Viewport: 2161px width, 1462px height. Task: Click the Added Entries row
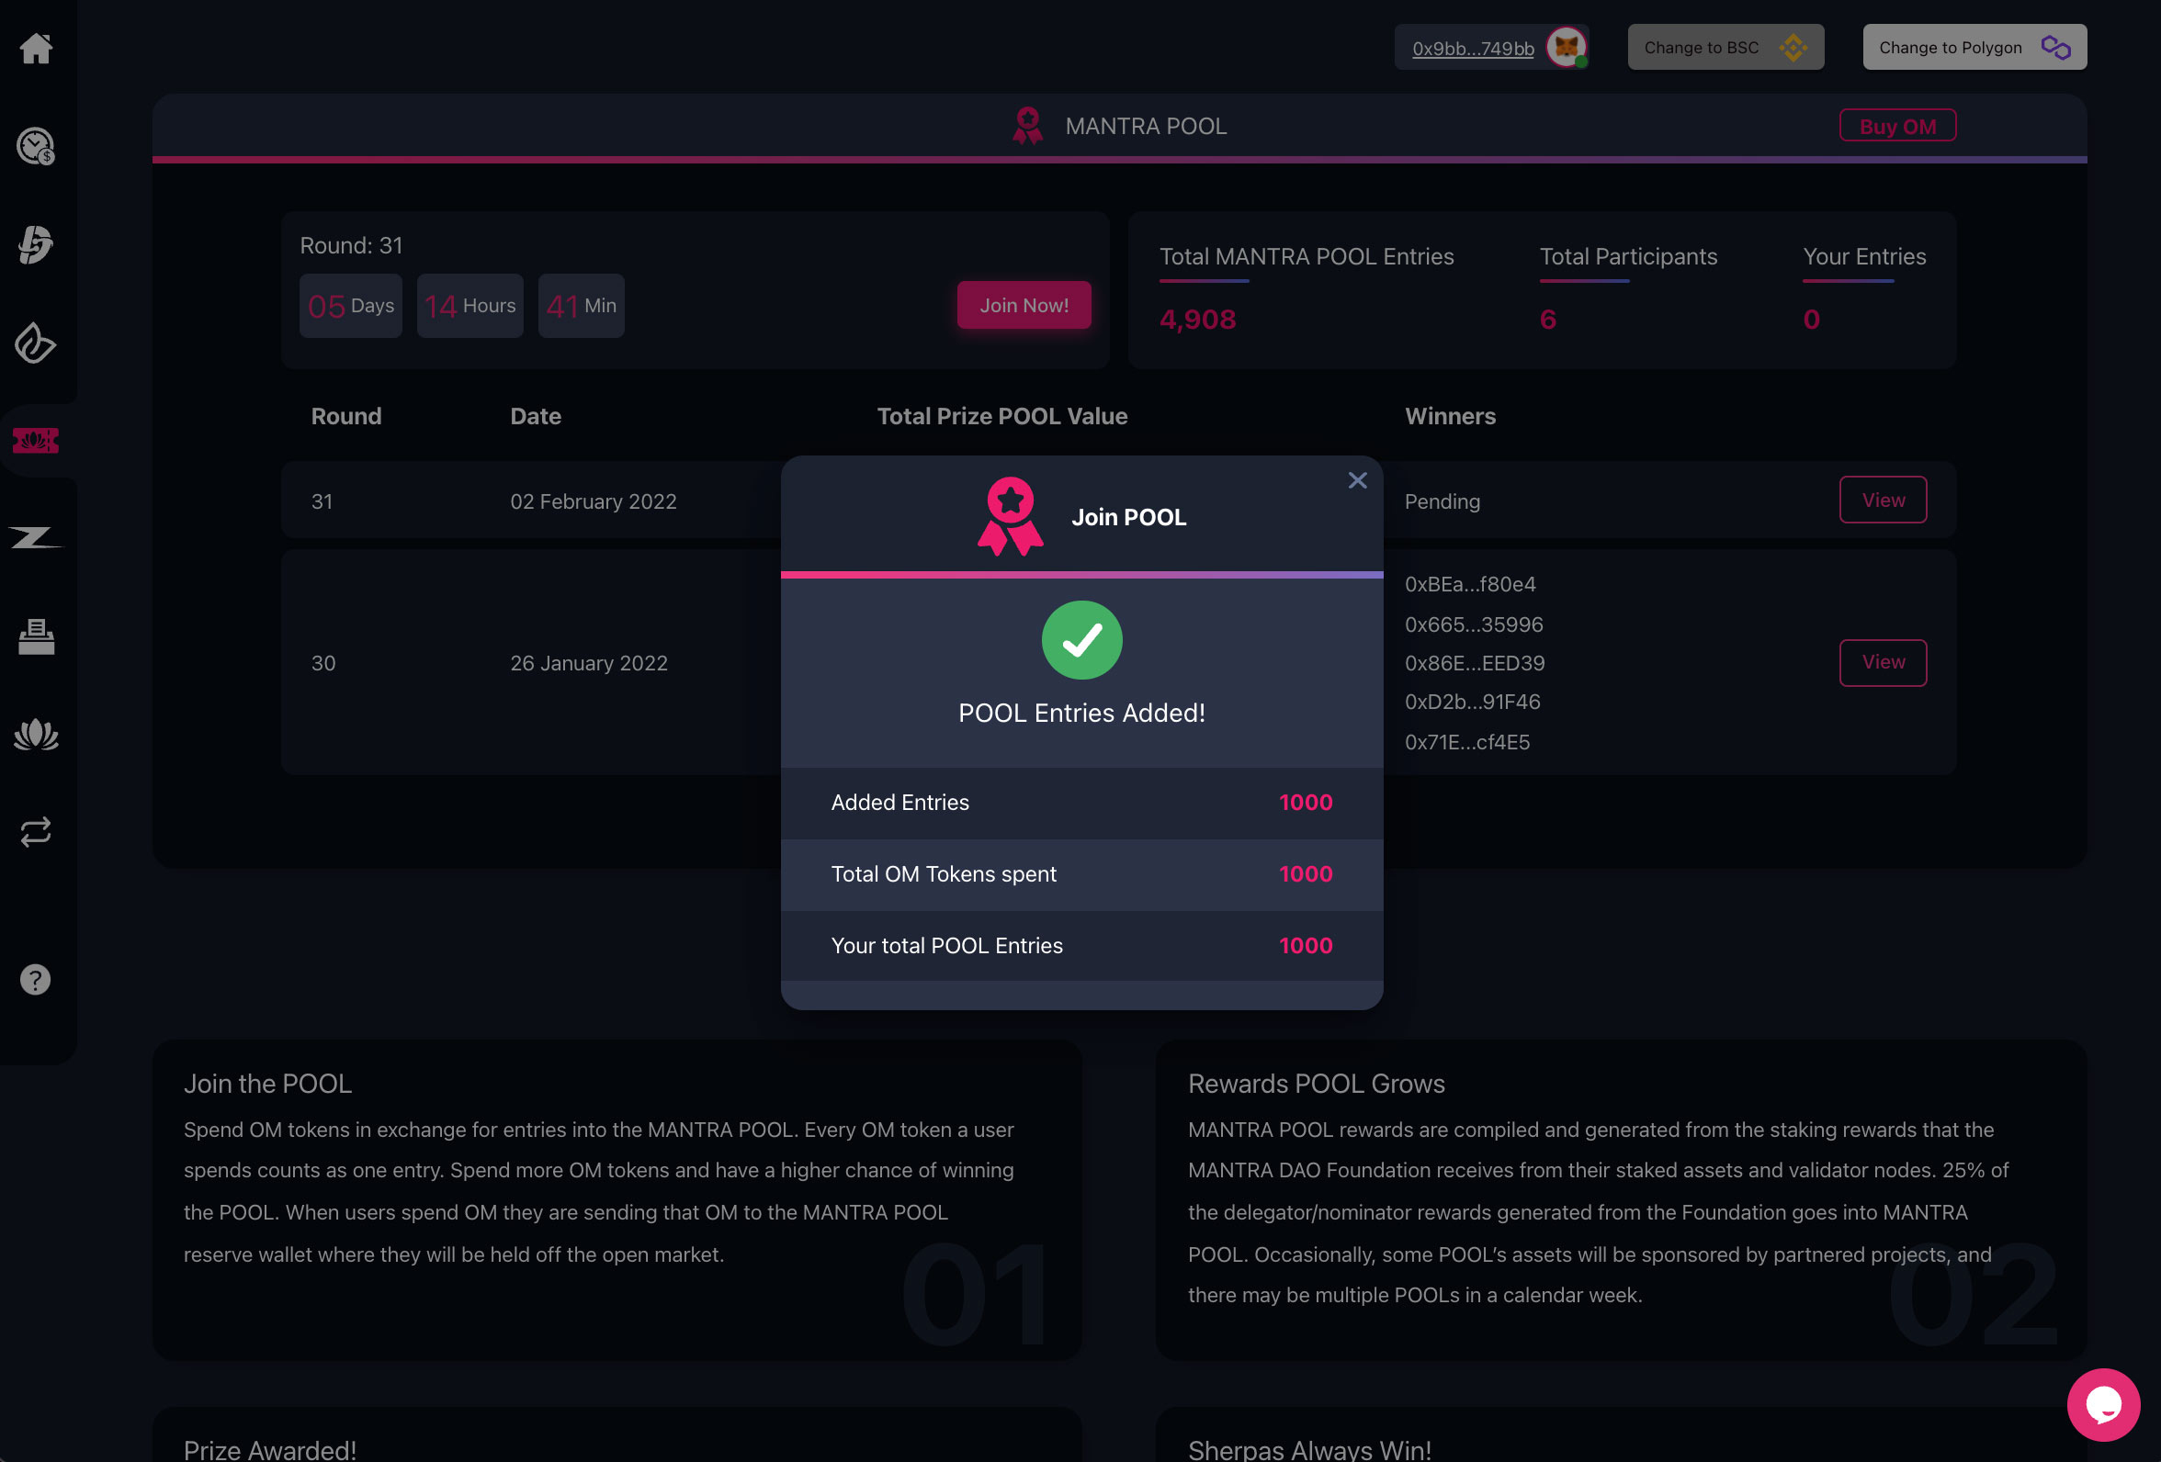click(x=1081, y=802)
